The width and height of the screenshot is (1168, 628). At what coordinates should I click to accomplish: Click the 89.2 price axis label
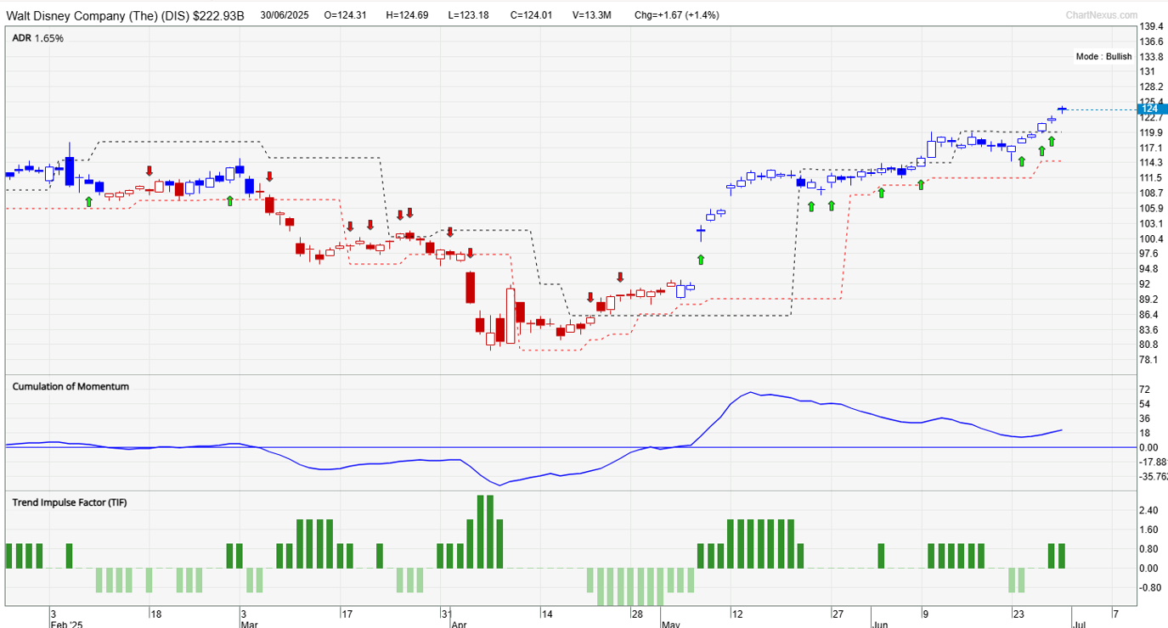[1149, 299]
